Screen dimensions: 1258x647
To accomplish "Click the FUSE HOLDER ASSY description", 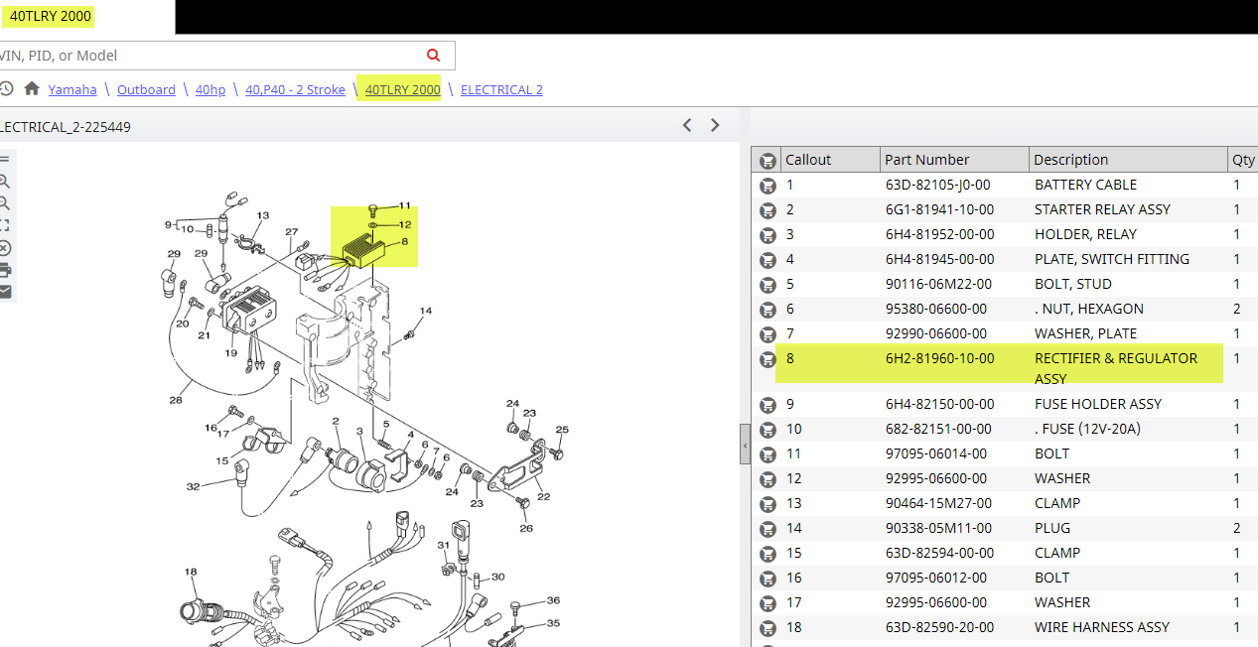I will (1098, 404).
